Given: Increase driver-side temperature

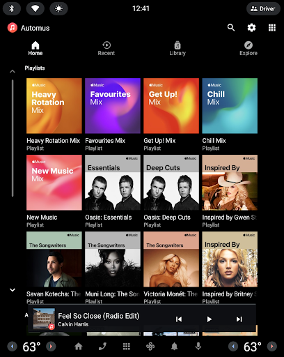Looking at the screenshot, I should (x=51, y=347).
